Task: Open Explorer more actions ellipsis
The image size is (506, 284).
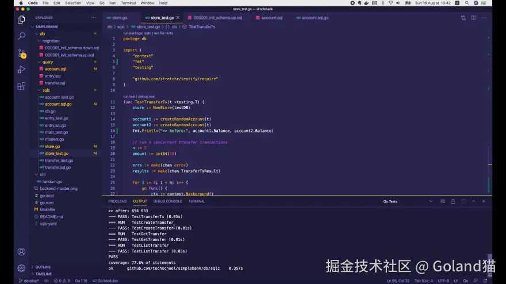Action: pos(93,18)
